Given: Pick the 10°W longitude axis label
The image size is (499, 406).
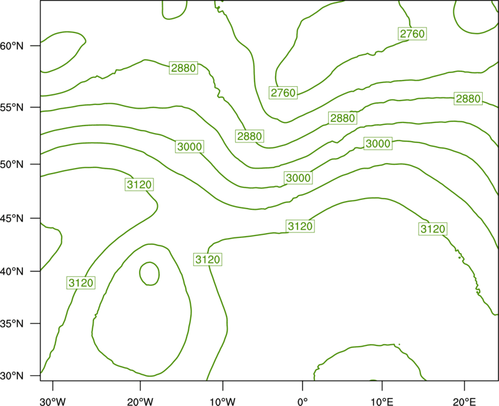Looking at the screenshot, I should click(x=222, y=402).
